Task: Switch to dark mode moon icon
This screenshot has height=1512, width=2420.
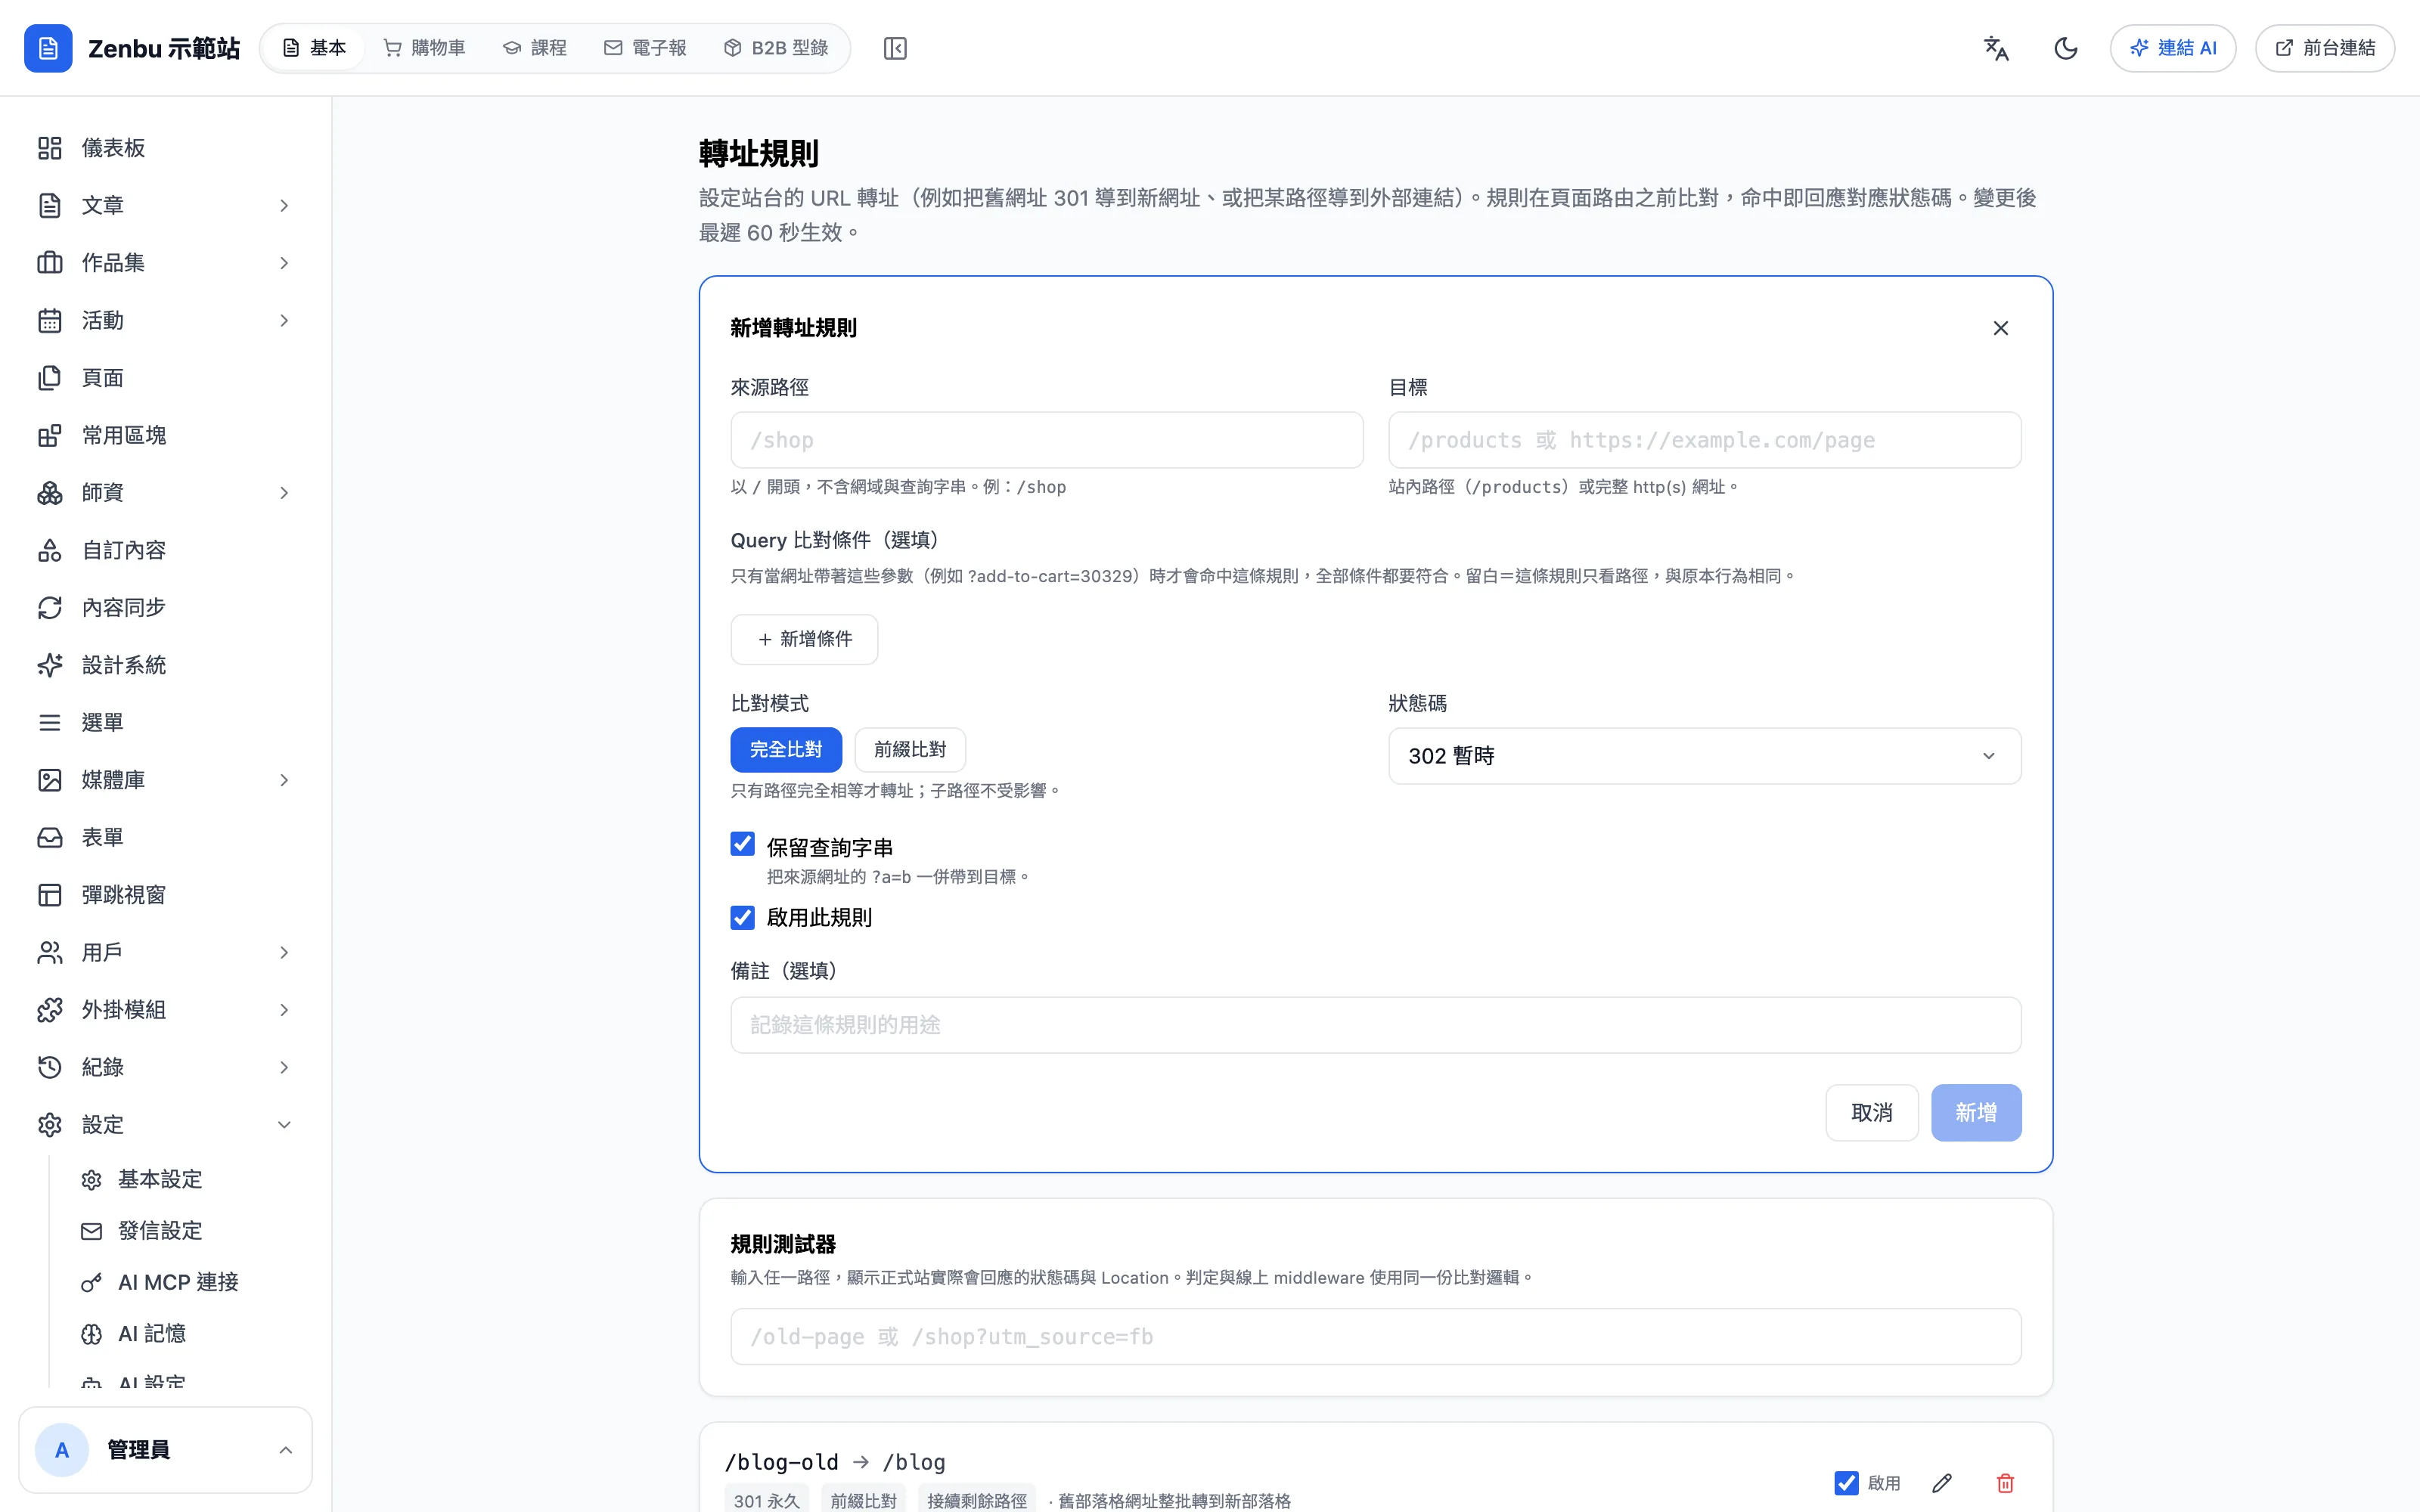Action: coord(2065,48)
